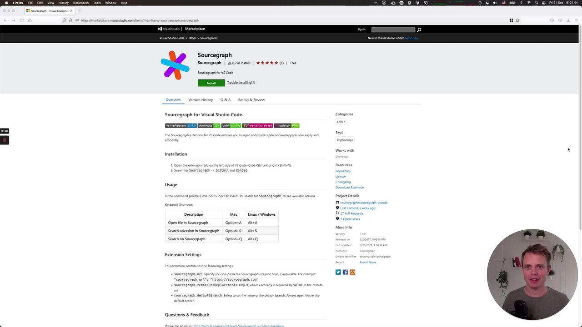This screenshot has height=327, width=582.
Task: Click the Do Not Disturb moon icon
Action: (487, 3)
